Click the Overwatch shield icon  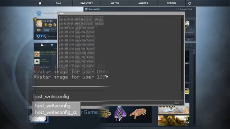(86, 9)
